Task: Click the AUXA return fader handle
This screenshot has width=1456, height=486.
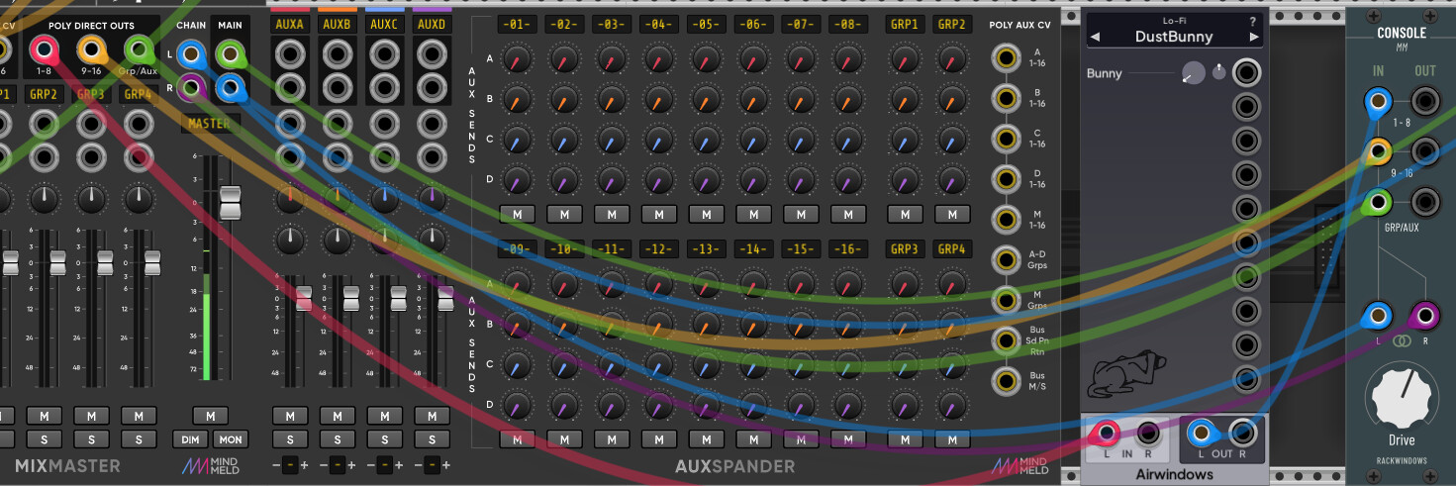Action: 304,297
